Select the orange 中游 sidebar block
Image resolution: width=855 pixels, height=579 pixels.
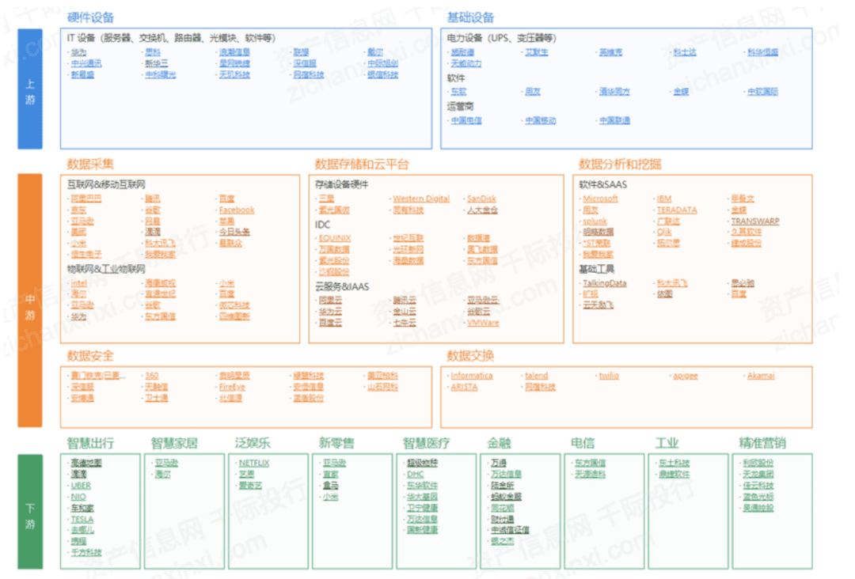30,300
